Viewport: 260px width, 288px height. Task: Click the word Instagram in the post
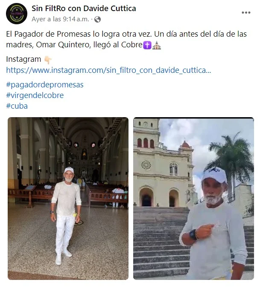tap(23, 59)
